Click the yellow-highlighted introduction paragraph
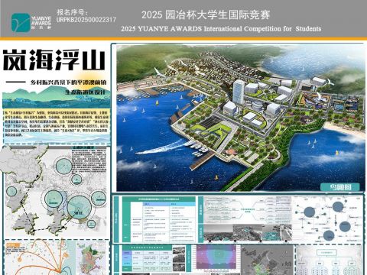This screenshot has width=367, height=275. (56, 123)
